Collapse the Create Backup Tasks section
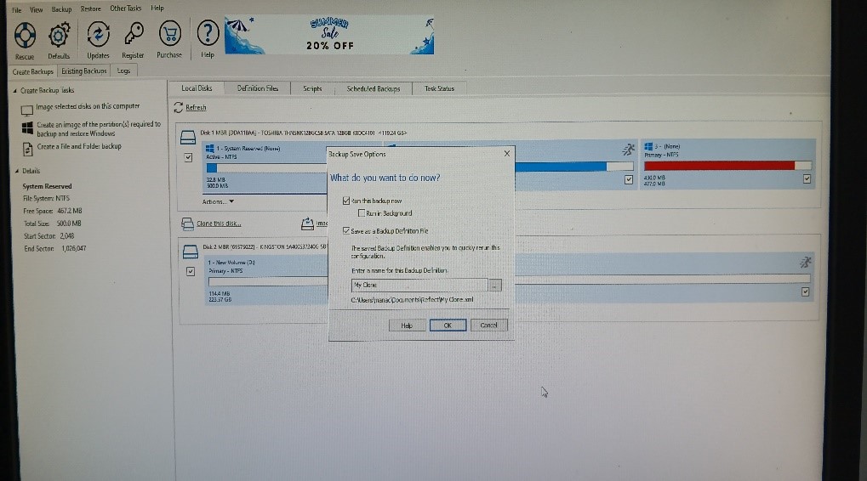 (17, 90)
